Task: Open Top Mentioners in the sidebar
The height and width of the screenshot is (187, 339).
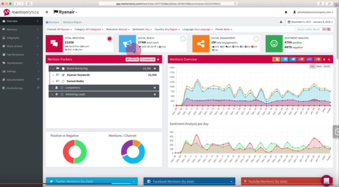Action: pyautogui.click(x=22, y=55)
